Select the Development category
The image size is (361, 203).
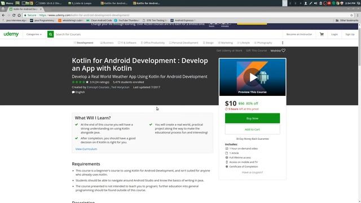point(83,43)
